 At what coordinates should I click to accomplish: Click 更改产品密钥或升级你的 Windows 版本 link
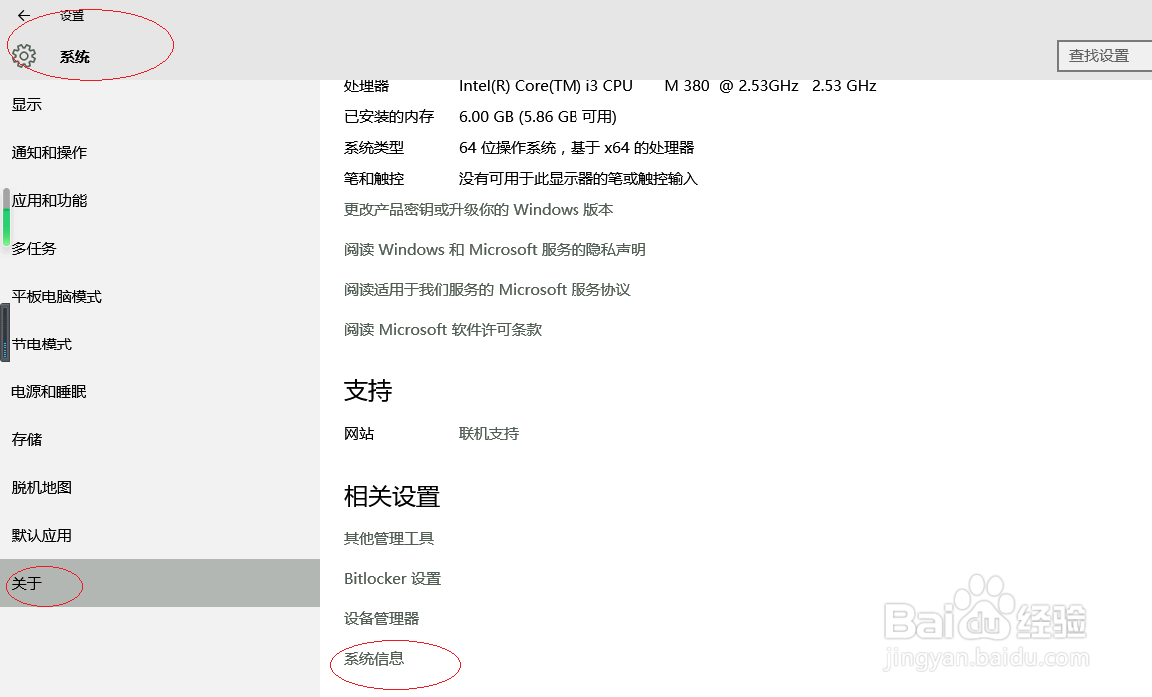pyautogui.click(x=479, y=210)
